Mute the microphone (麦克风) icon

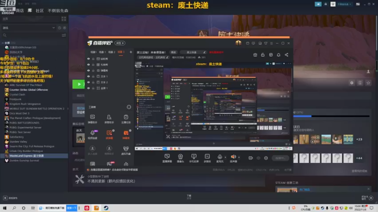(220, 157)
